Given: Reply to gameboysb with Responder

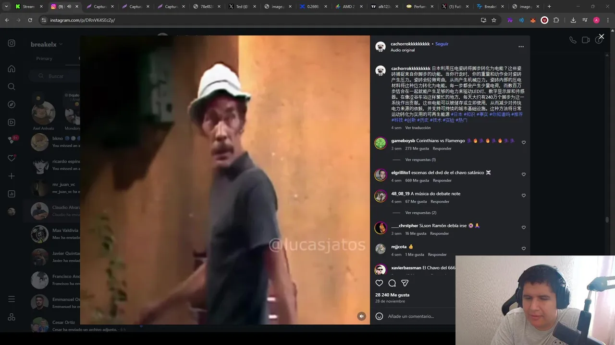Looking at the screenshot, I should click(x=442, y=149).
